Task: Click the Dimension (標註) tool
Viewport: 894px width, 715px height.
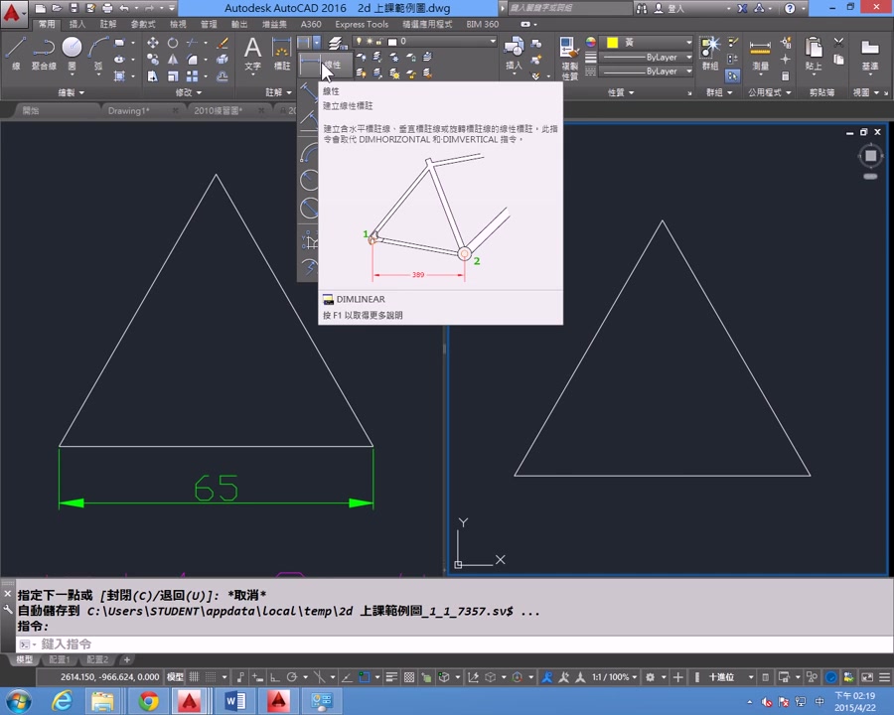Action: 282,53
